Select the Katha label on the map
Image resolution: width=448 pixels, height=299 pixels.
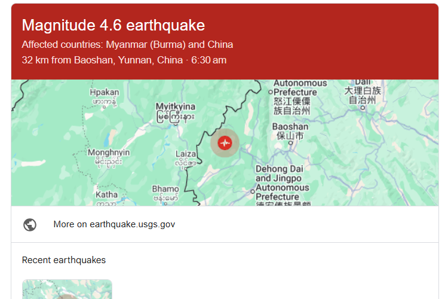click(x=107, y=195)
